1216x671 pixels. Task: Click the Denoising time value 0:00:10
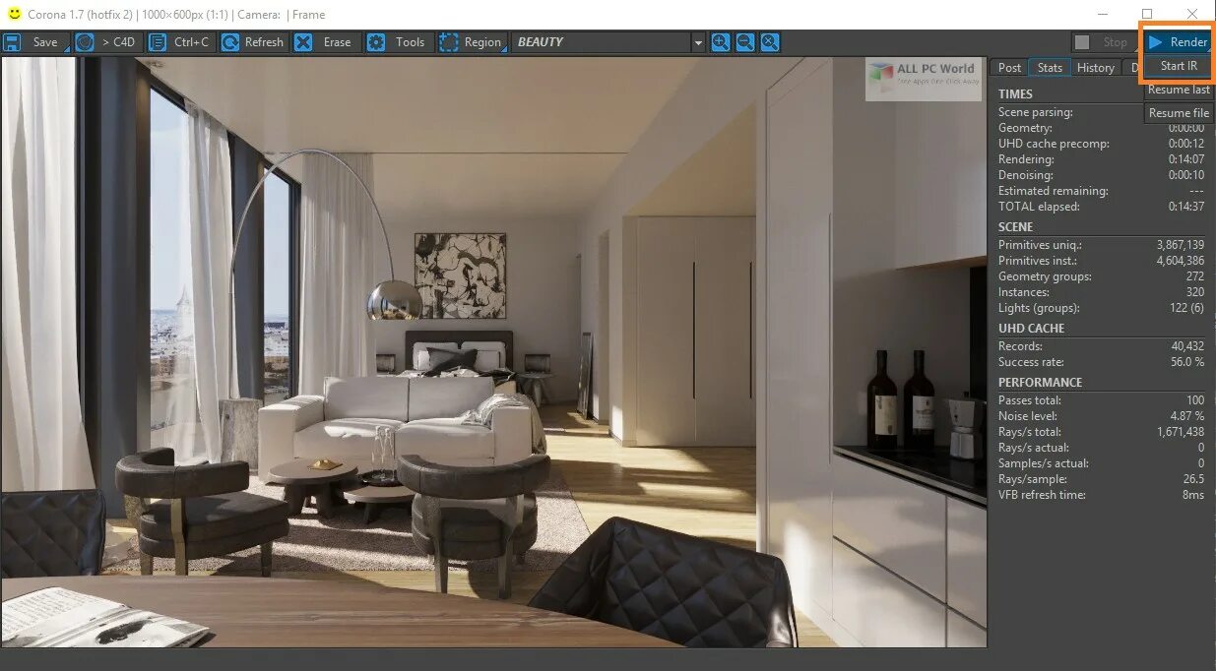tap(1185, 175)
